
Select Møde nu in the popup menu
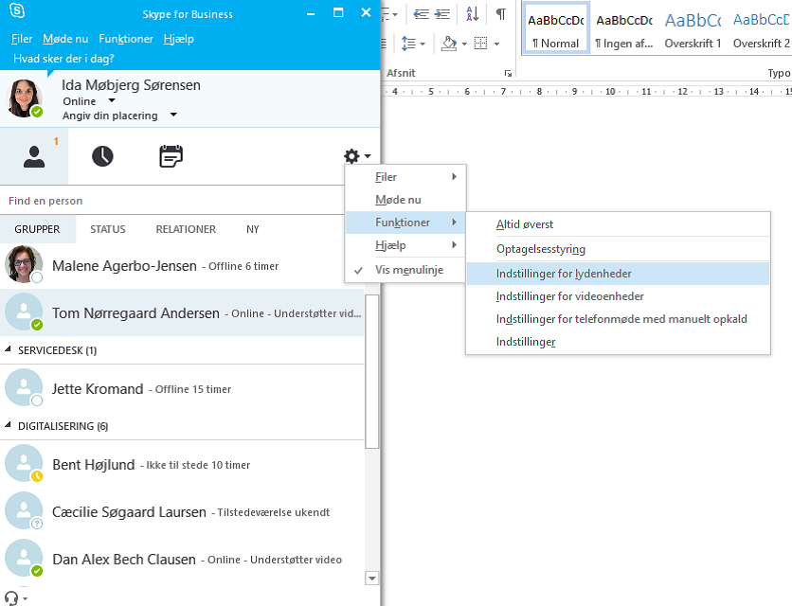(405, 200)
